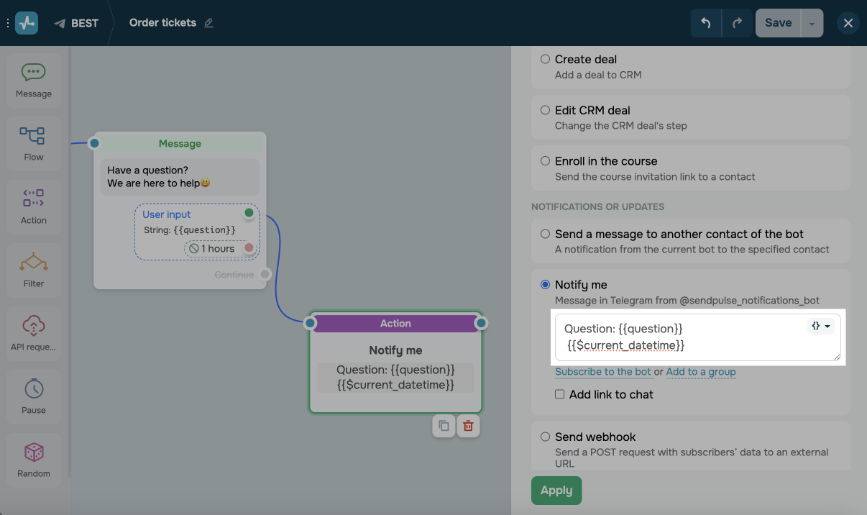Edit the Order tickets flow name pencil

pyautogui.click(x=208, y=23)
